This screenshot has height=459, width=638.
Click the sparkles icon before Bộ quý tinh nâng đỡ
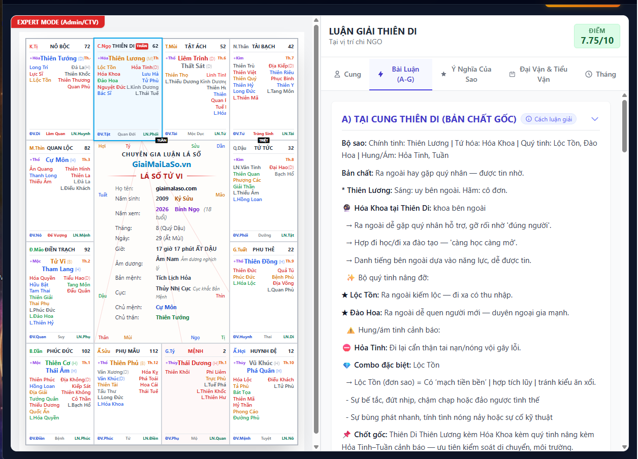(x=350, y=278)
